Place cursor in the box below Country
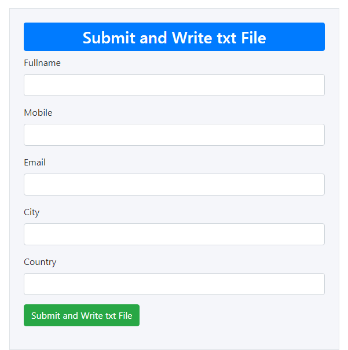Viewport: 348px width, 350px height. [174, 284]
